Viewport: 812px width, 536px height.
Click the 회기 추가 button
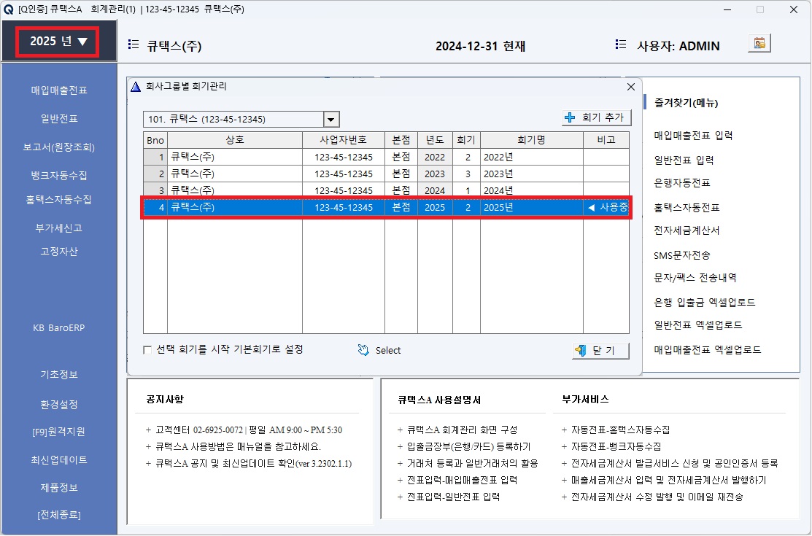click(x=597, y=117)
